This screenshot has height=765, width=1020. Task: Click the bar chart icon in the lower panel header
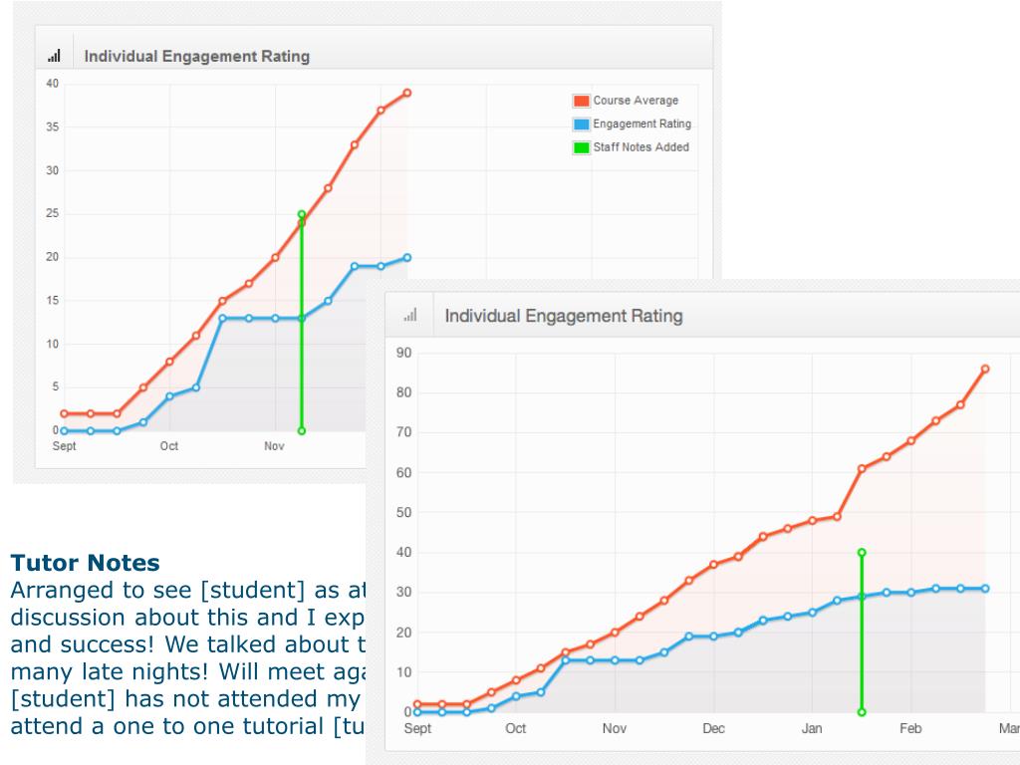(x=410, y=316)
